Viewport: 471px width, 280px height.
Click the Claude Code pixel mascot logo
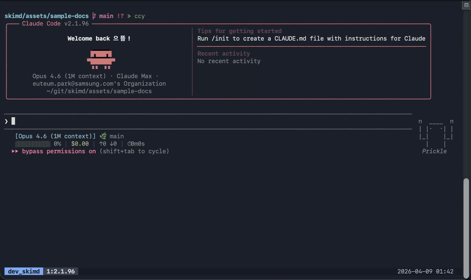pyautogui.click(x=101, y=59)
